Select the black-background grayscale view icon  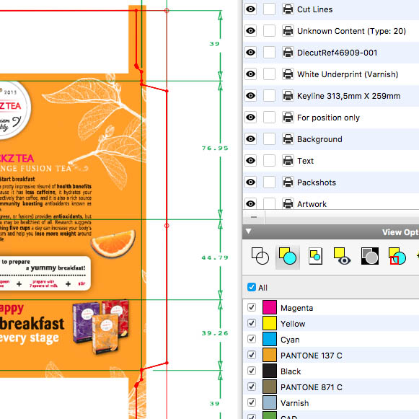pos(370,256)
